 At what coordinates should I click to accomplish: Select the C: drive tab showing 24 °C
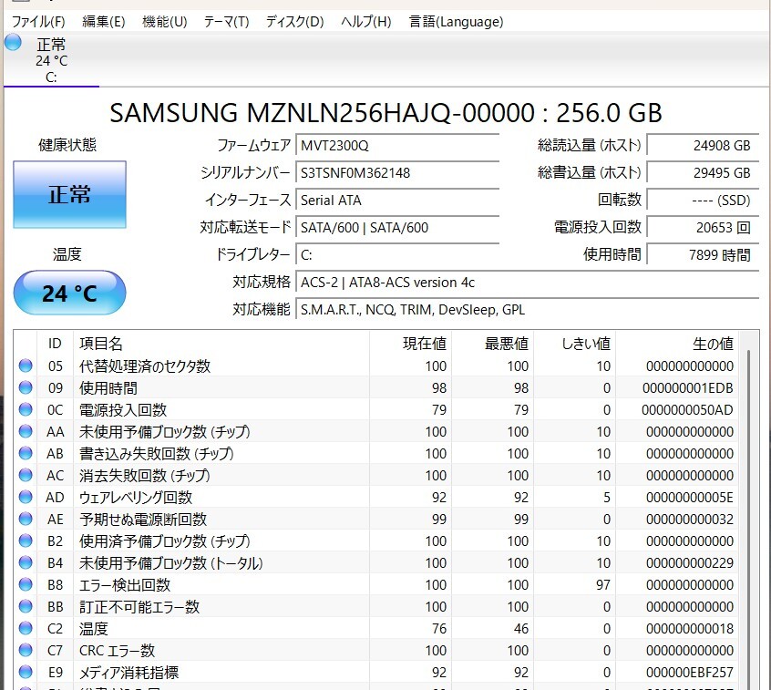51,60
